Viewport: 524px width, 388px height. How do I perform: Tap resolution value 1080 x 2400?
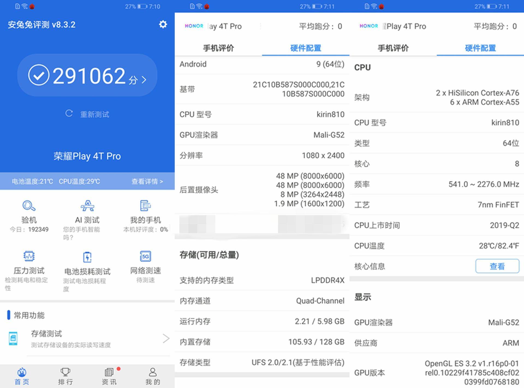[323, 155]
